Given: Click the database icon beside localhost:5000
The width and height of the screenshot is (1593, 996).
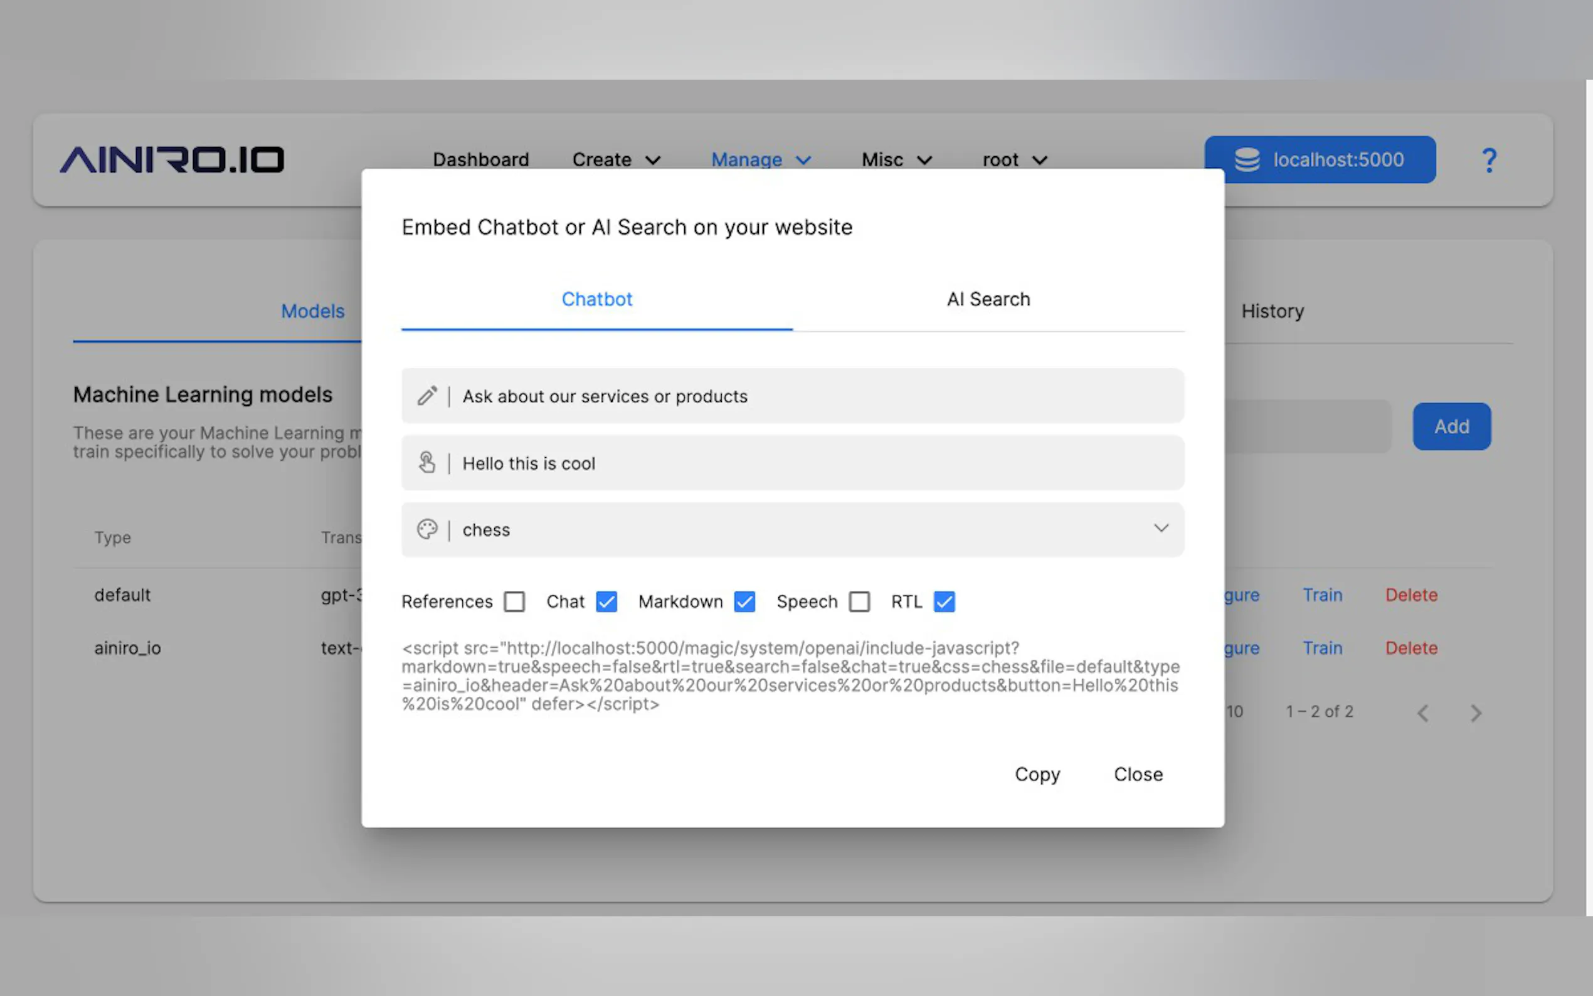Looking at the screenshot, I should coord(1247,159).
